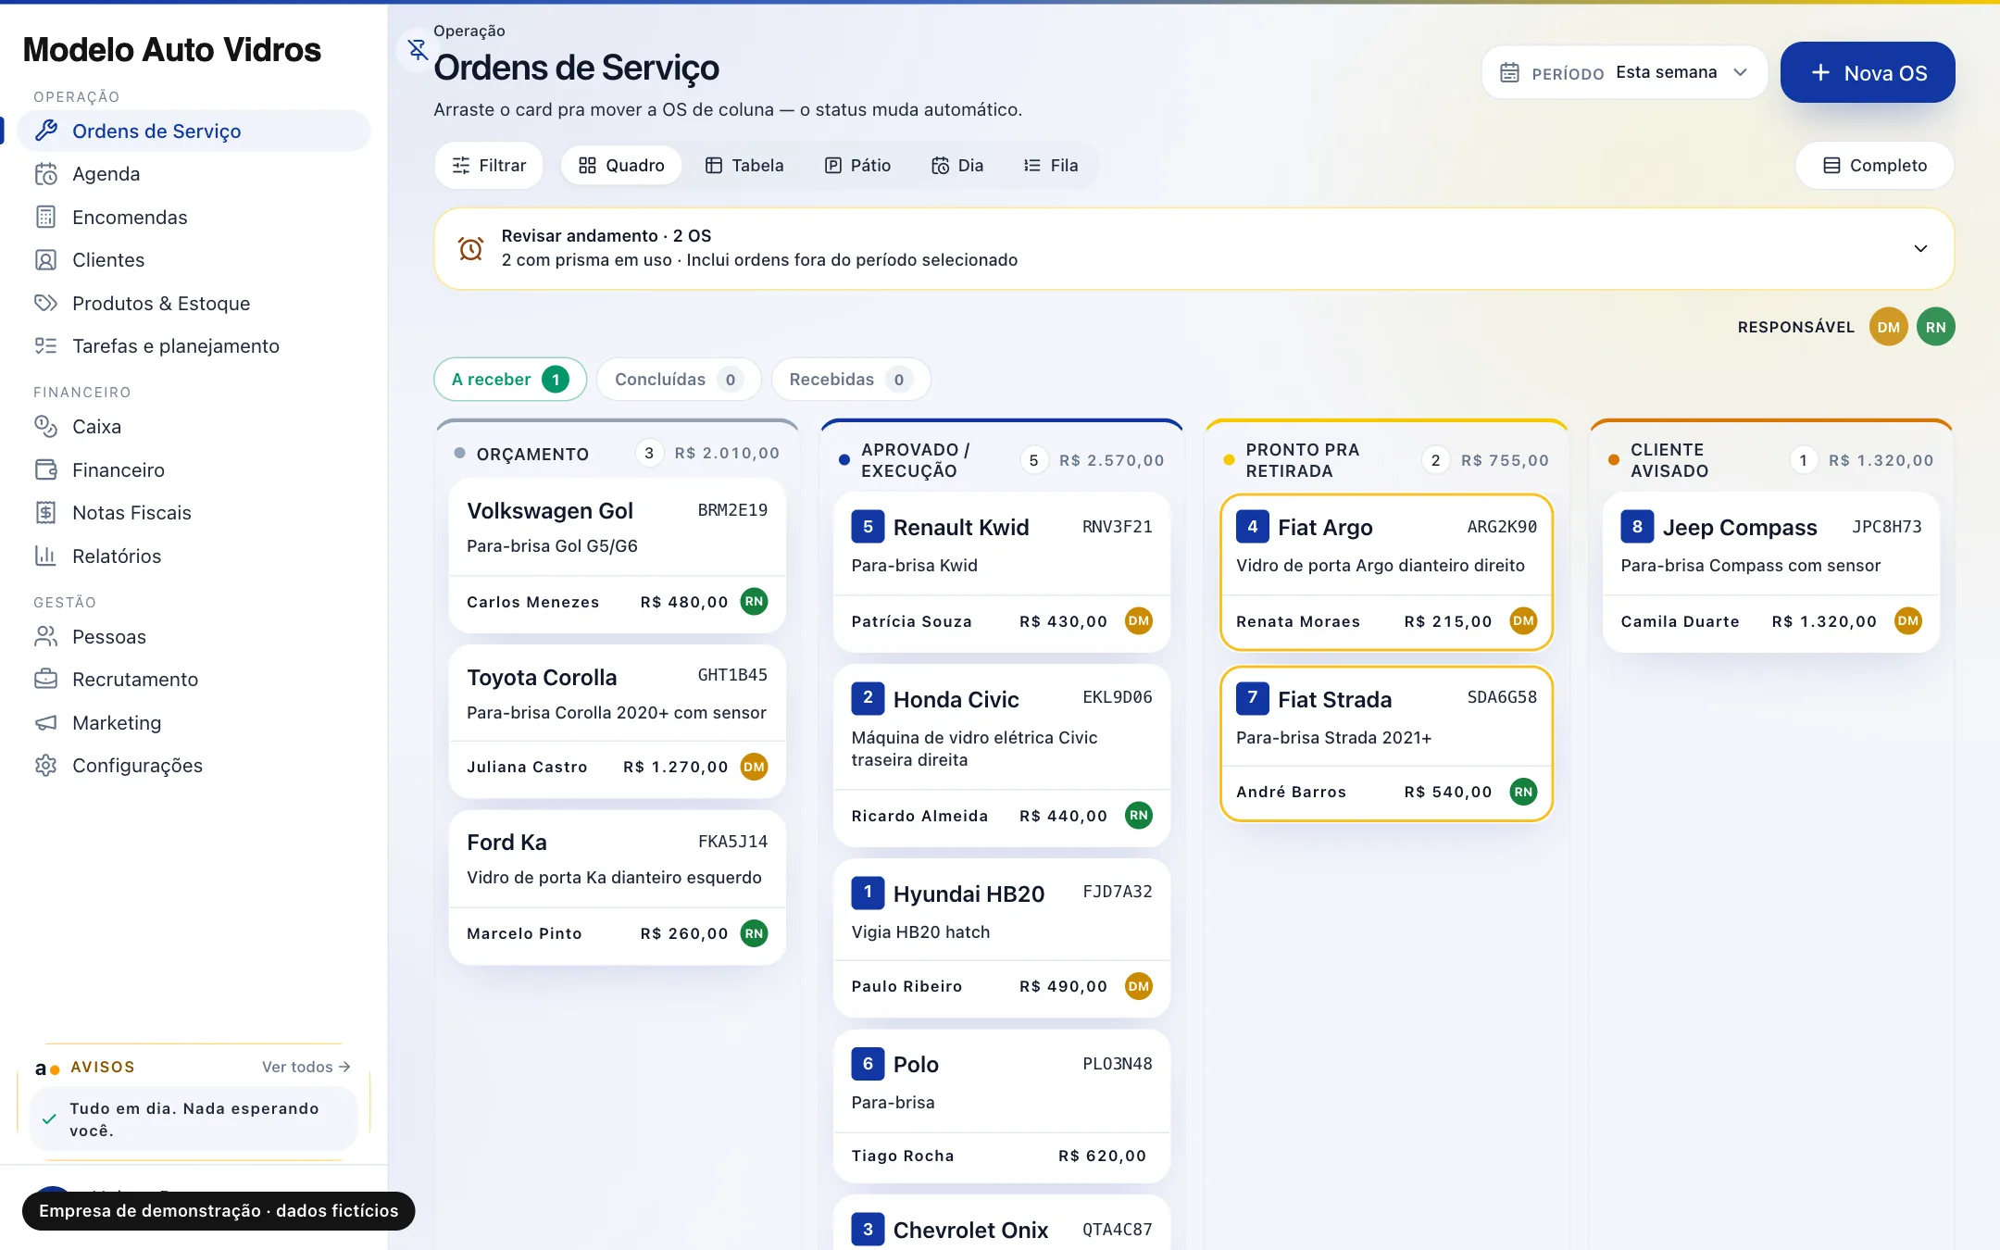The image size is (2000, 1250).
Task: Click the Configurações gear icon
Action: click(45, 766)
